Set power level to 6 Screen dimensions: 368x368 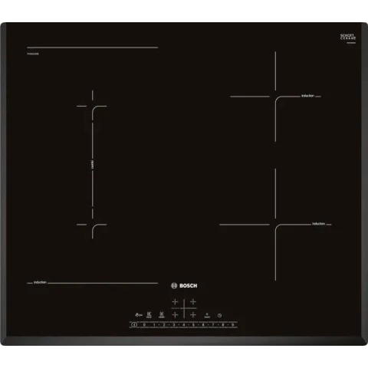(203, 325)
